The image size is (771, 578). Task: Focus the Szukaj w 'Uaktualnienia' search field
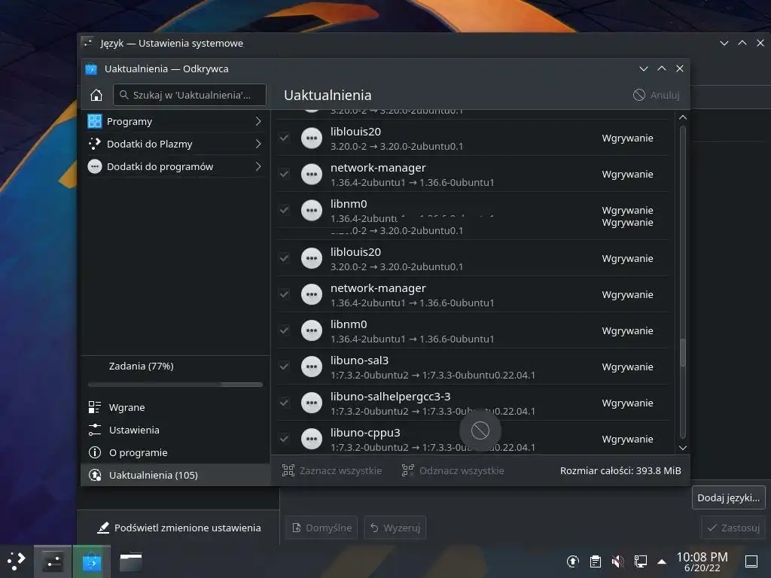click(190, 95)
